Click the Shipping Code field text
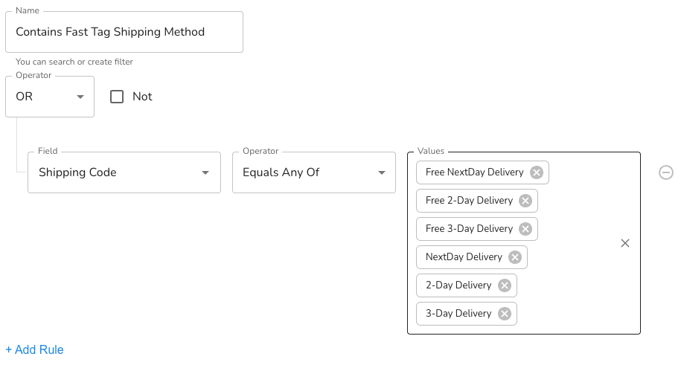 click(77, 172)
